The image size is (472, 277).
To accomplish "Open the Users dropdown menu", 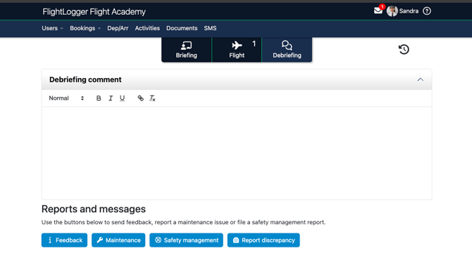I will tap(52, 28).
